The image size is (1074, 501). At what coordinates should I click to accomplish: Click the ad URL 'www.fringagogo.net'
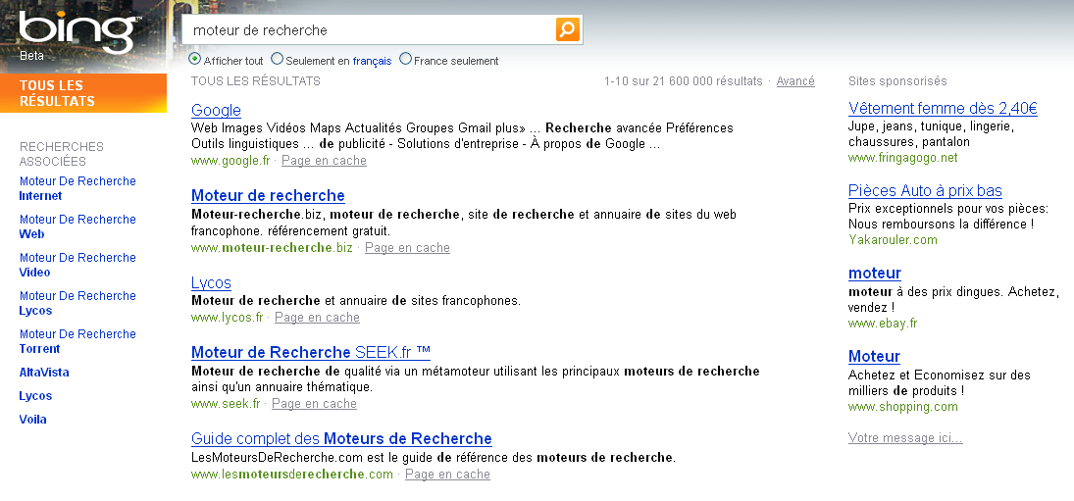coord(902,158)
